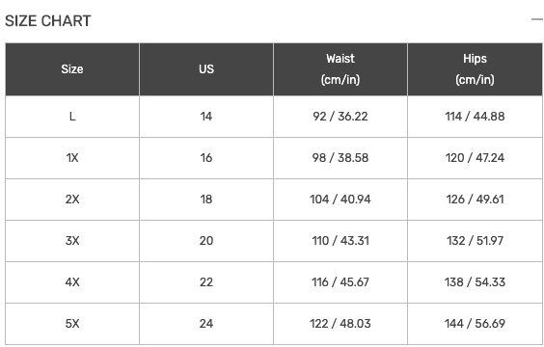
Task: Select the US column header
Action: point(206,69)
